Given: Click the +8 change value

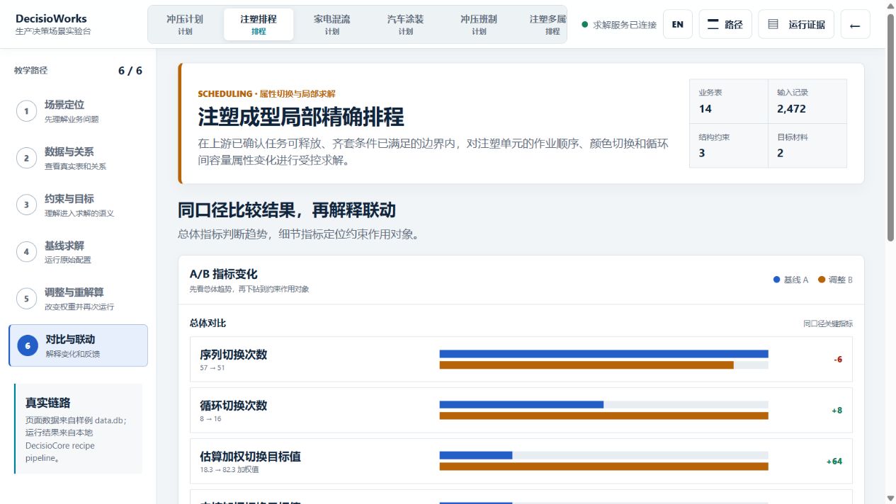Looking at the screenshot, I should point(837,411).
